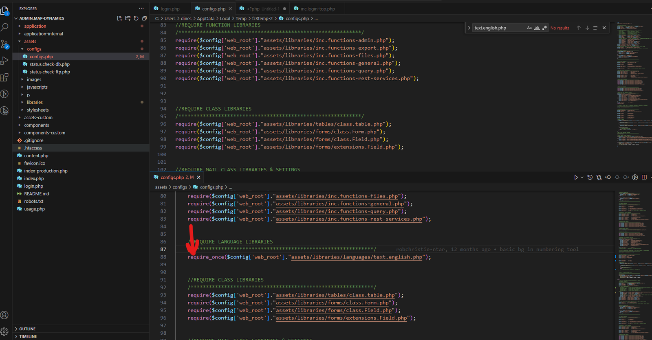Click the Split Editor Right icon
Image resolution: width=652 pixels, height=340 pixels.
(x=644, y=177)
